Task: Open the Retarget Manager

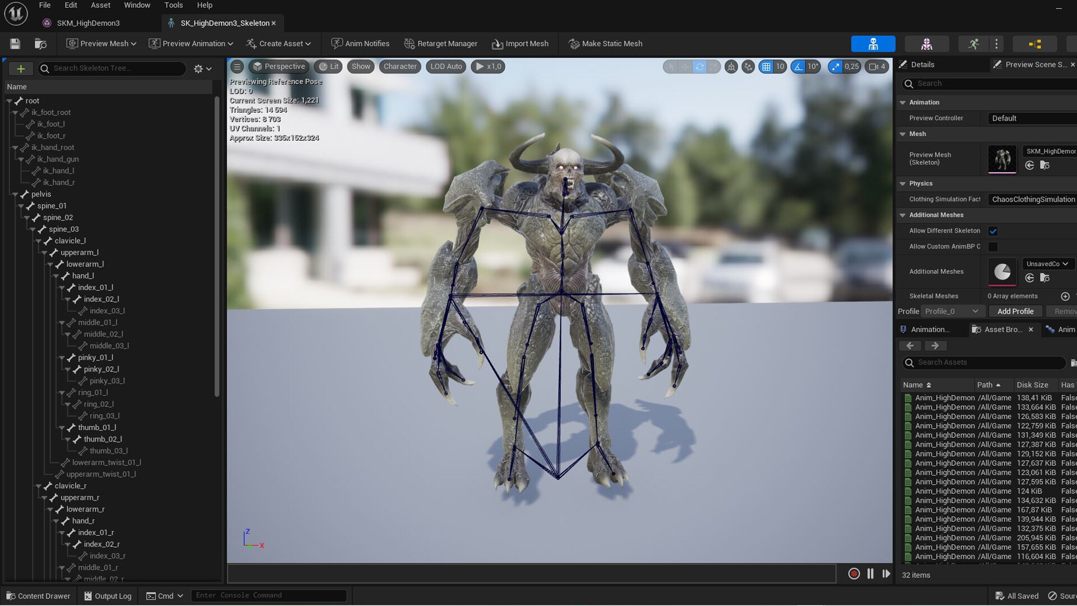Action: click(441, 43)
